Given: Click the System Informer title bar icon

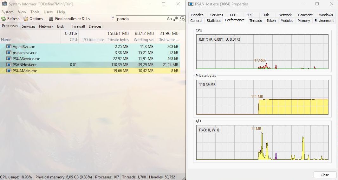Looking at the screenshot, I should click(4, 4).
